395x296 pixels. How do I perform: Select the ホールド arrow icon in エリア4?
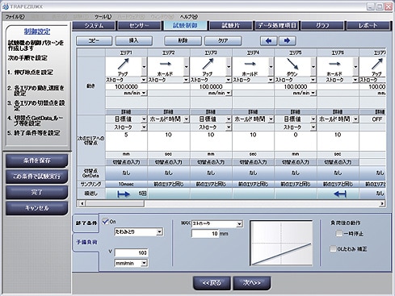[250, 64]
